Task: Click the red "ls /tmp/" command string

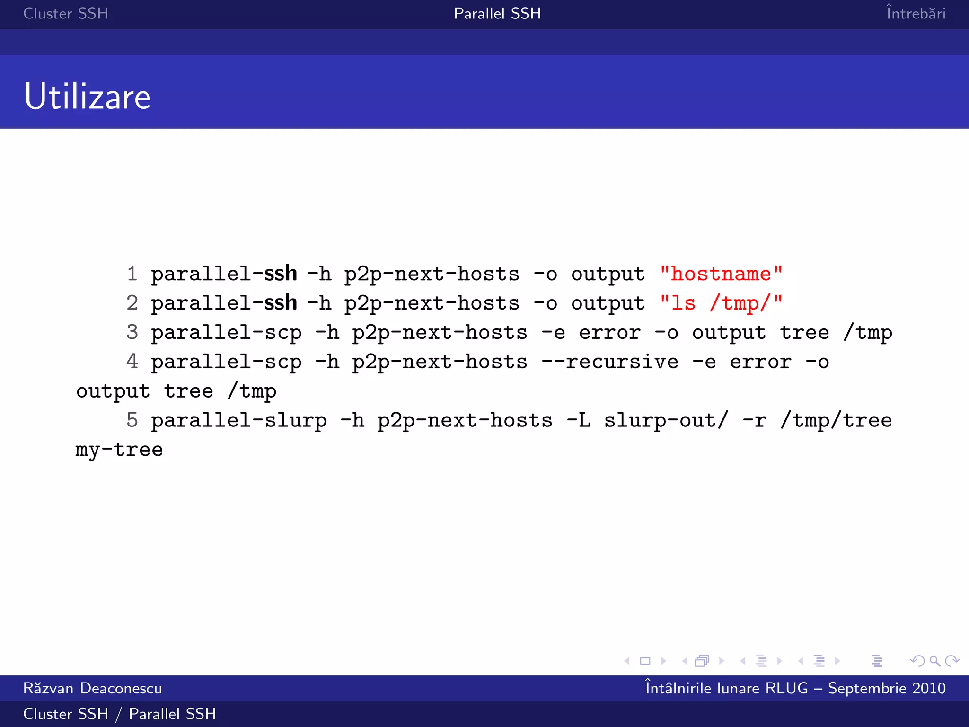Action: [721, 303]
